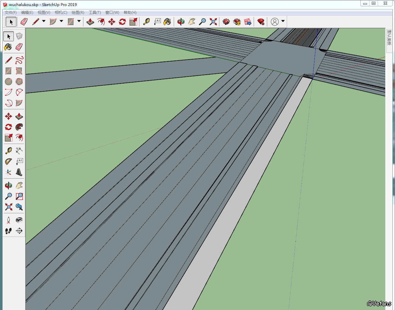Activate the Follow Me tool
The image size is (395, 310).
19,127
